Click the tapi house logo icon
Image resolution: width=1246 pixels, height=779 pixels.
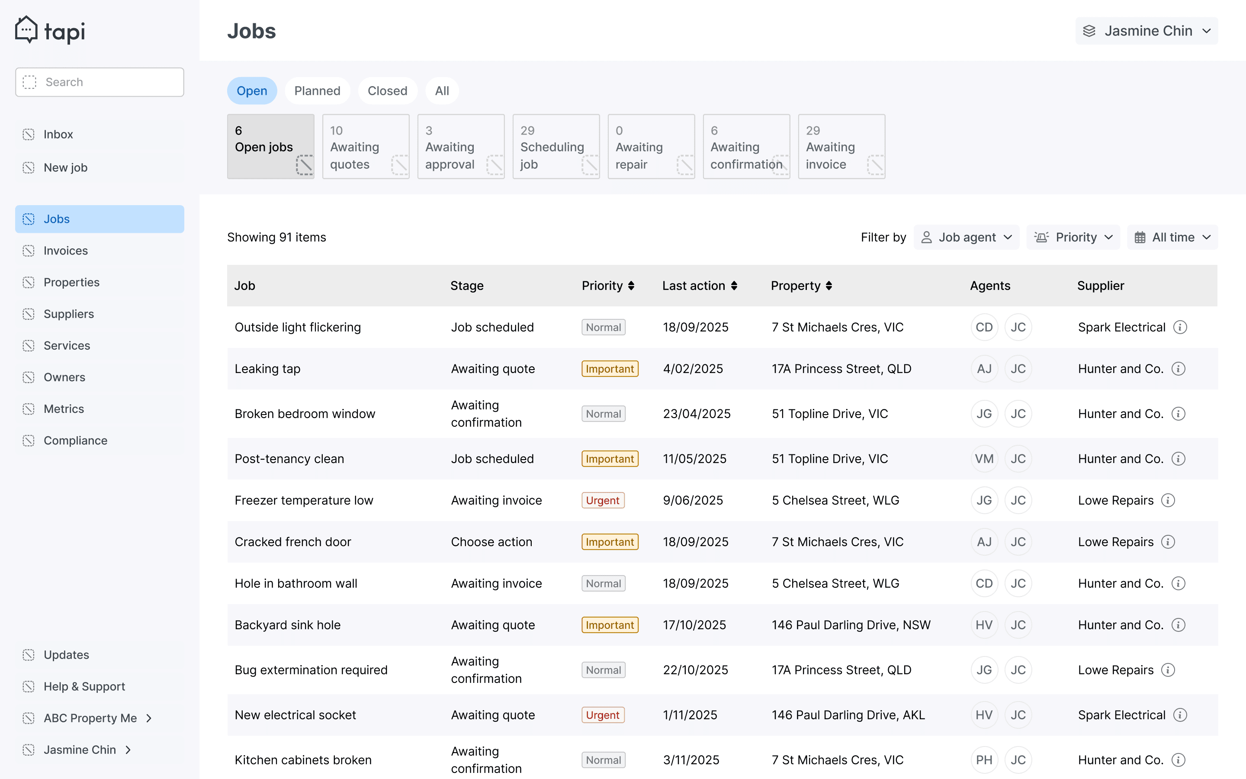(x=26, y=30)
